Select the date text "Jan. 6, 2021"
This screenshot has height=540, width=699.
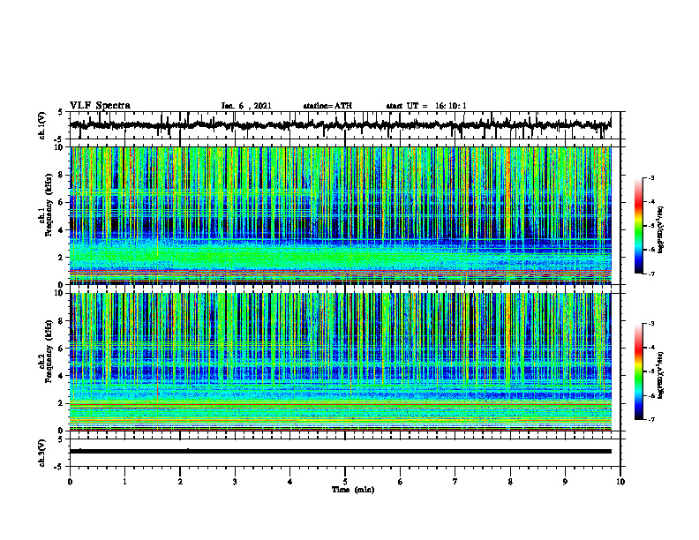point(246,106)
